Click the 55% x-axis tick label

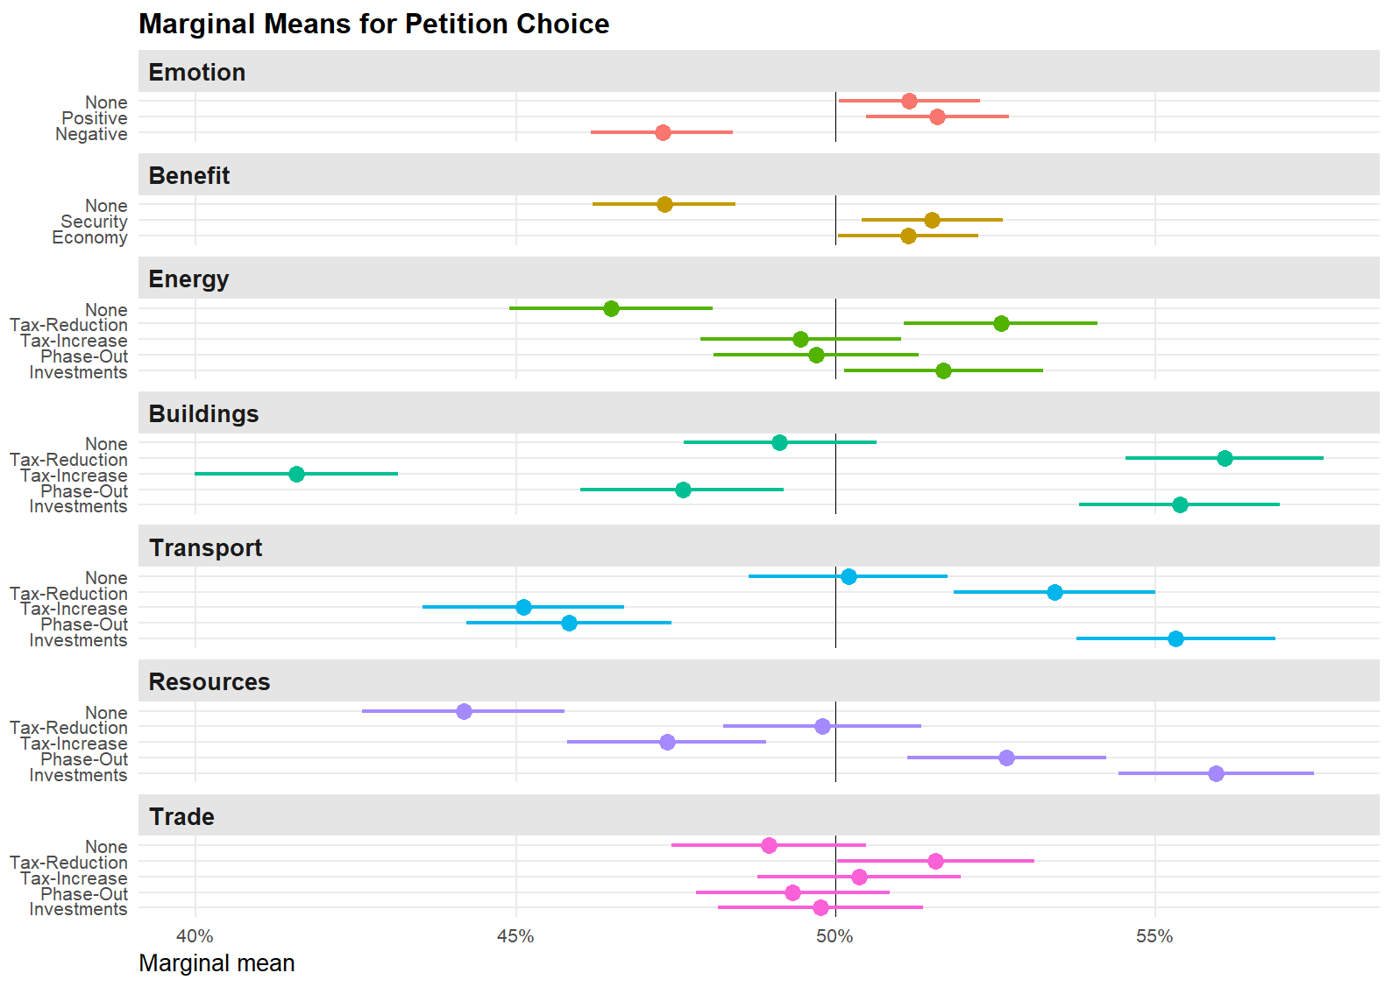click(x=1154, y=936)
